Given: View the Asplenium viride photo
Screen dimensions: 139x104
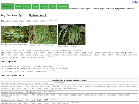Looking at the screenshot, I should coord(72,35).
